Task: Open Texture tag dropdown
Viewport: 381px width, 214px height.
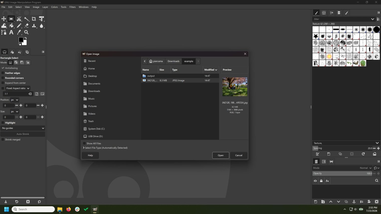Action: click(x=377, y=143)
